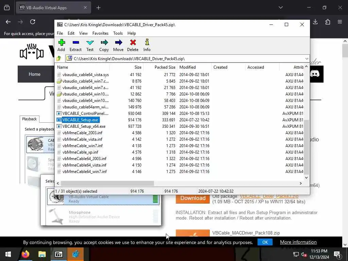
Task: Open Firefox downloads panel icon
Action: point(315,22)
